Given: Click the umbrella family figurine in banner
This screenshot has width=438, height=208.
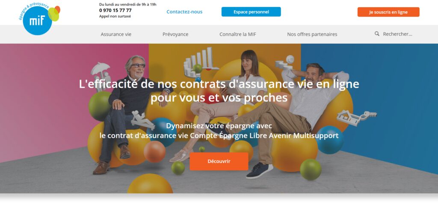Looking at the screenshot, I should point(101,73).
